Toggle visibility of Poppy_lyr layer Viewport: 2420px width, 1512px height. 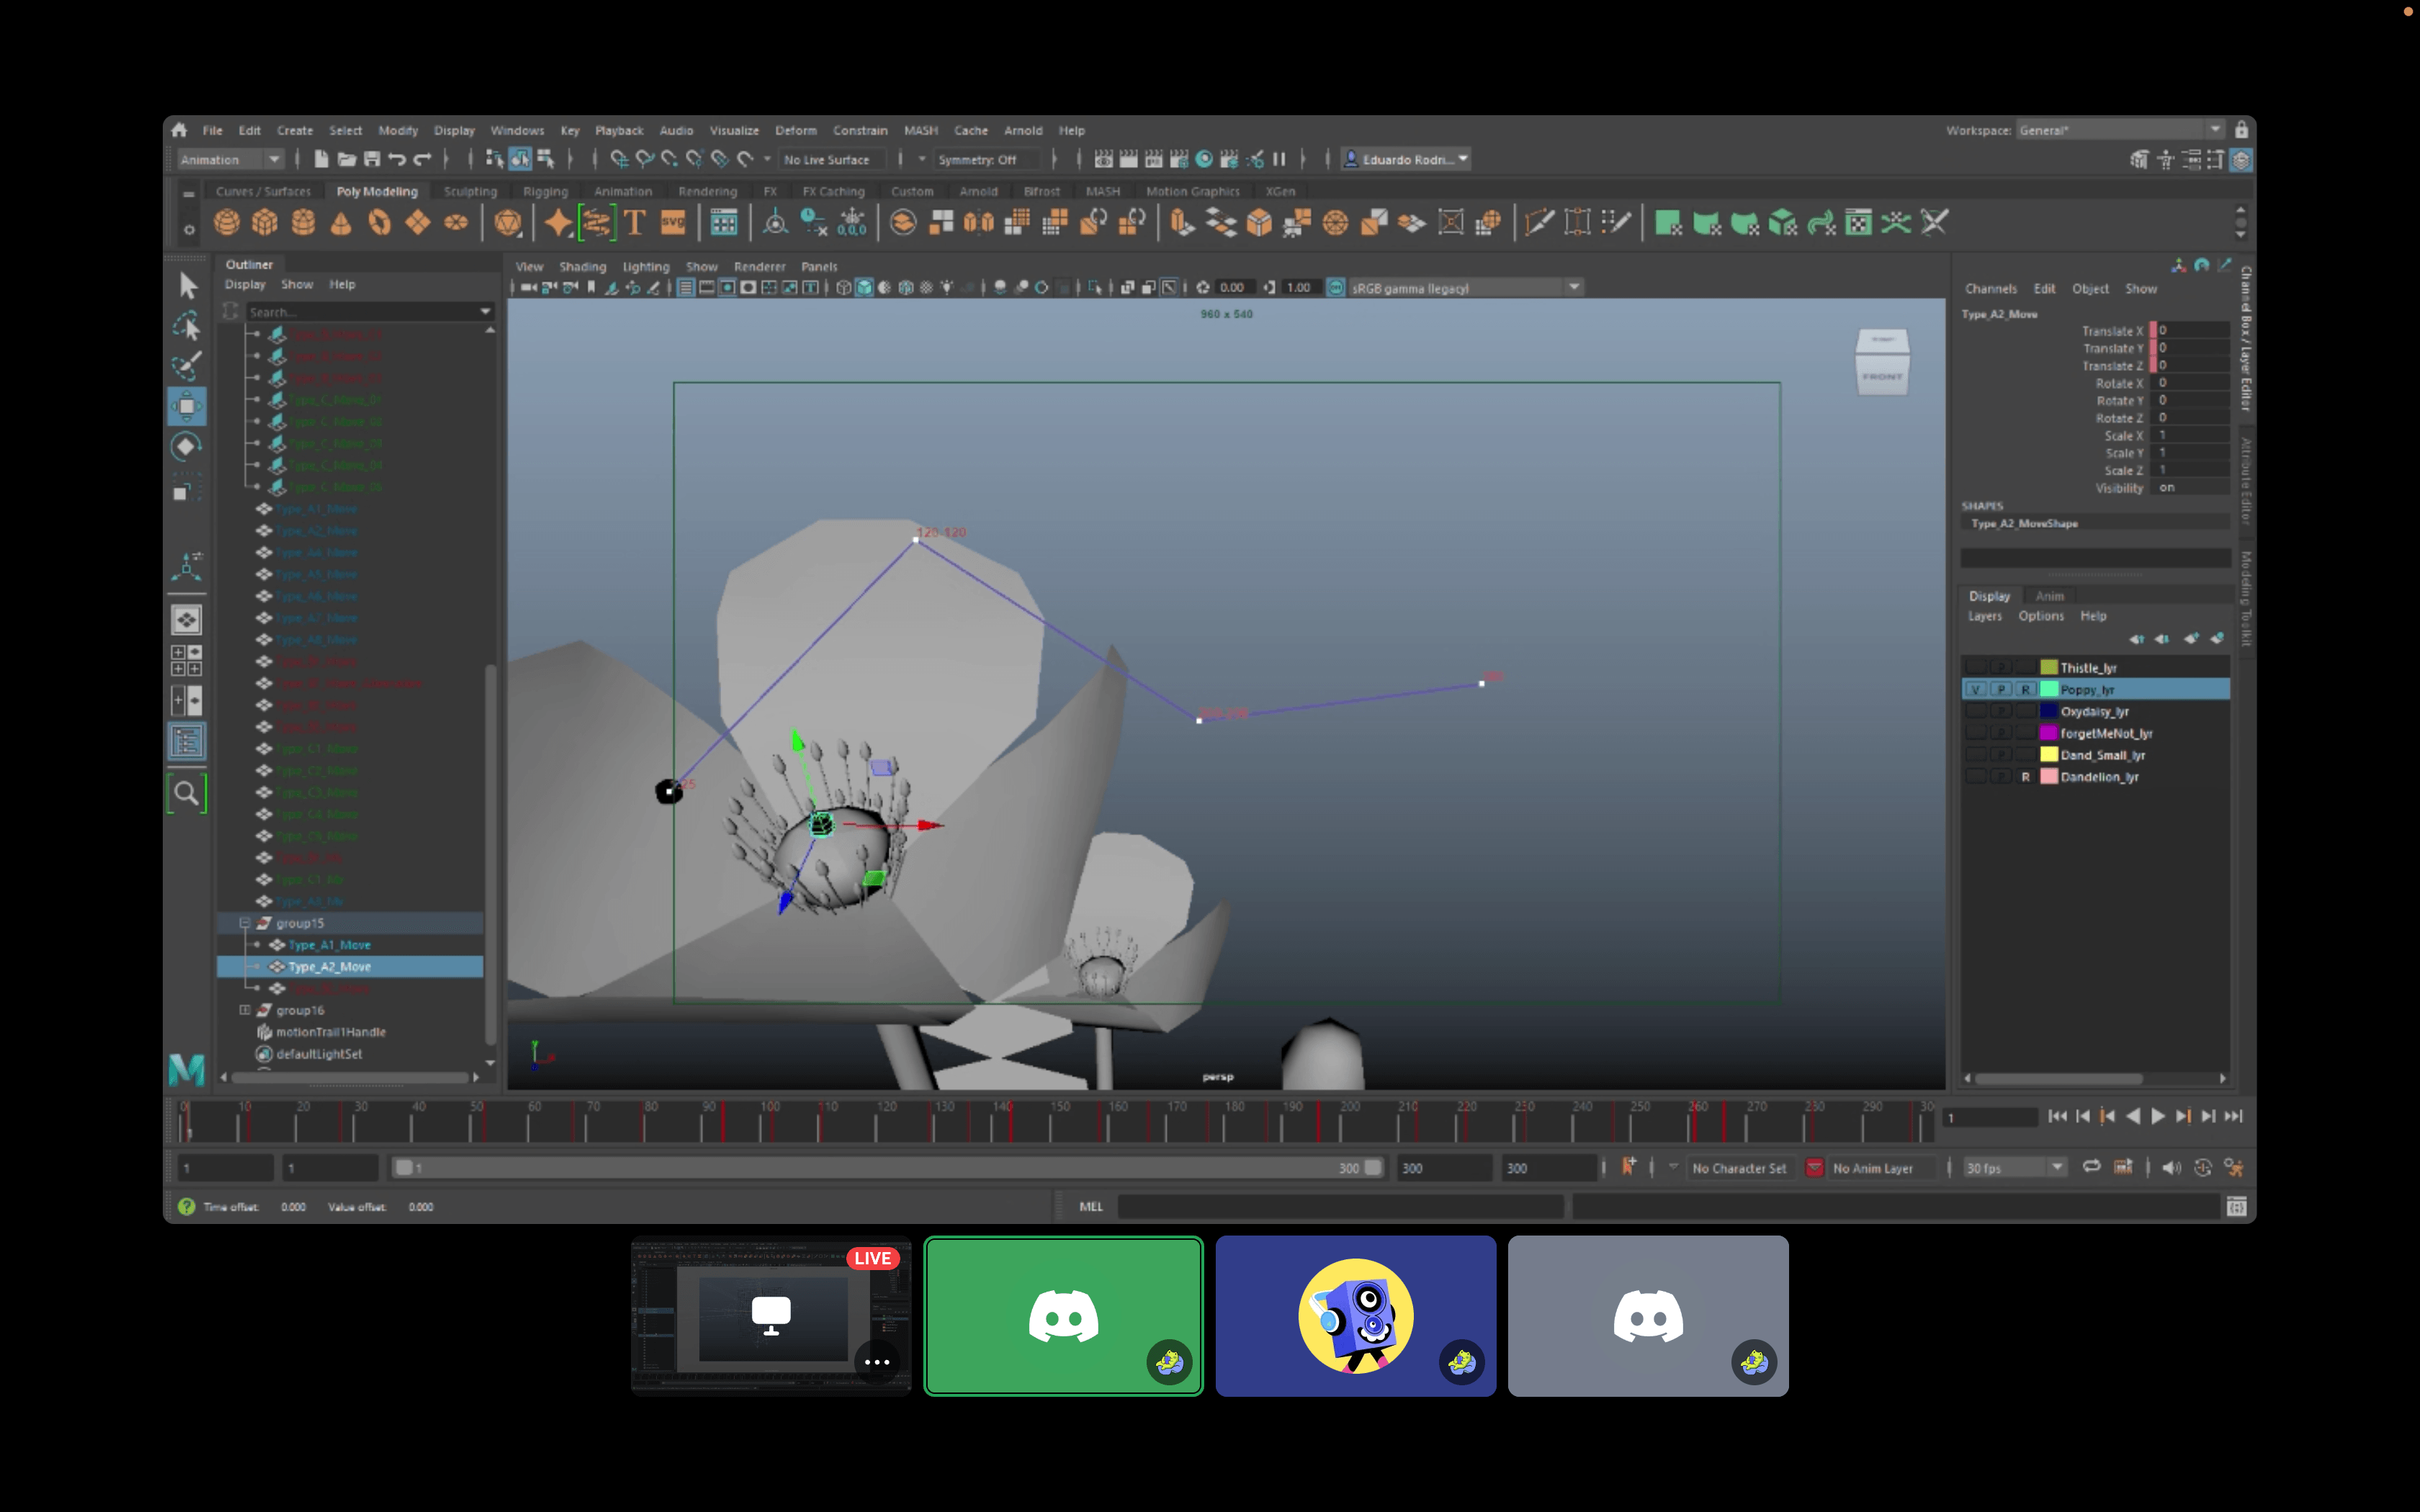1975,690
